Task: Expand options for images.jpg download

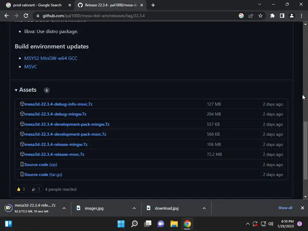Action: tap(134, 208)
